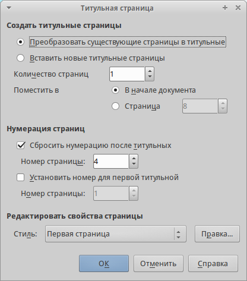Close the Титульная страница dialog
This screenshot has width=247, height=281.
pyautogui.click(x=238, y=8)
